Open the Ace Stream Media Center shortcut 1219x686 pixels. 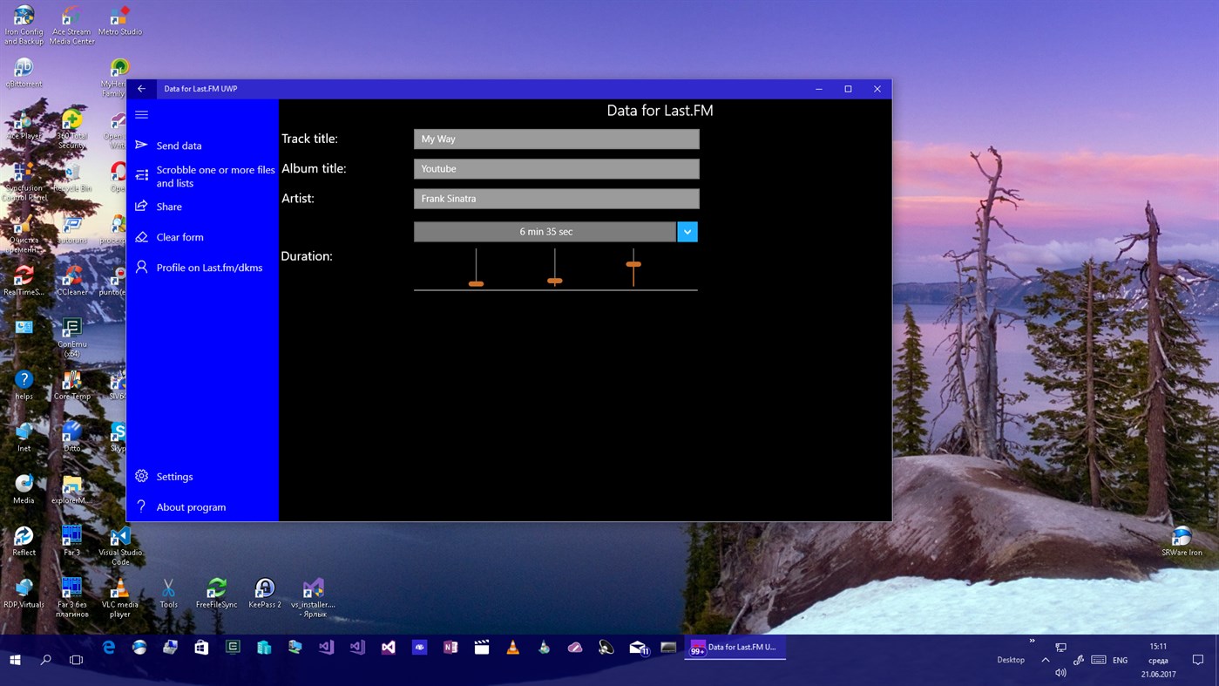click(71, 25)
